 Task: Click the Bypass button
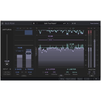click(80, 79)
